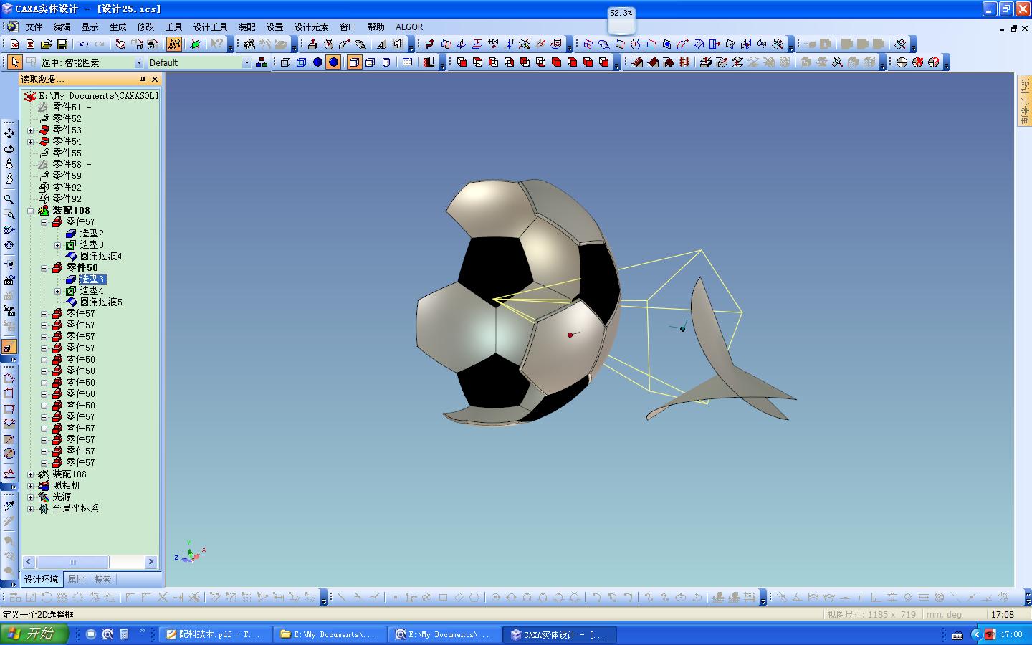Click the design tree horizontal scrollbar
Image resolution: width=1032 pixels, height=645 pixels.
pyautogui.click(x=90, y=562)
